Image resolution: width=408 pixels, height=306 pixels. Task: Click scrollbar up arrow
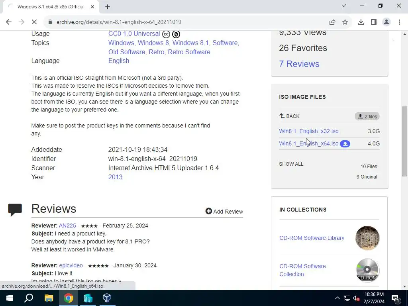pos(404,34)
